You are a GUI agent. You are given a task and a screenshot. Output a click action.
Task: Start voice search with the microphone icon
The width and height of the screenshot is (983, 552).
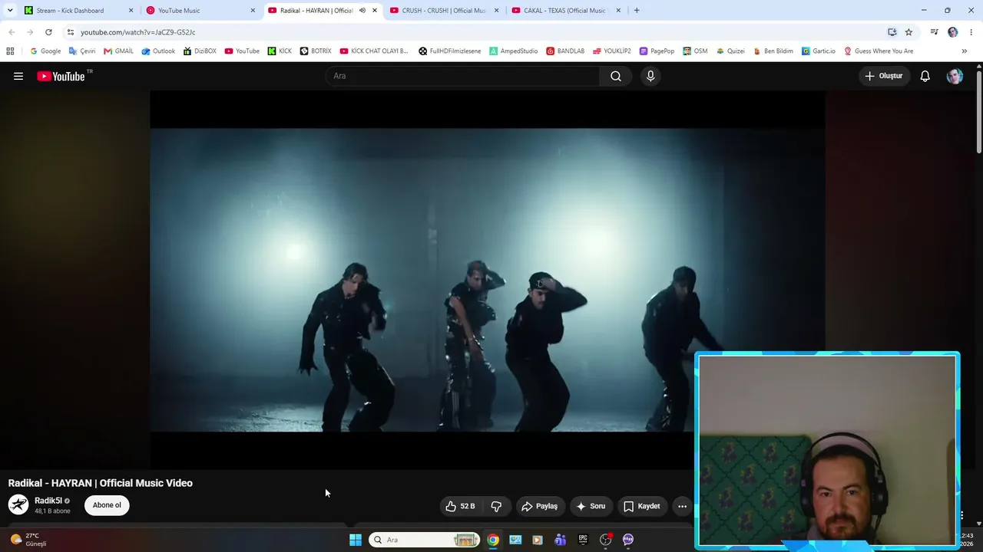[650, 76]
